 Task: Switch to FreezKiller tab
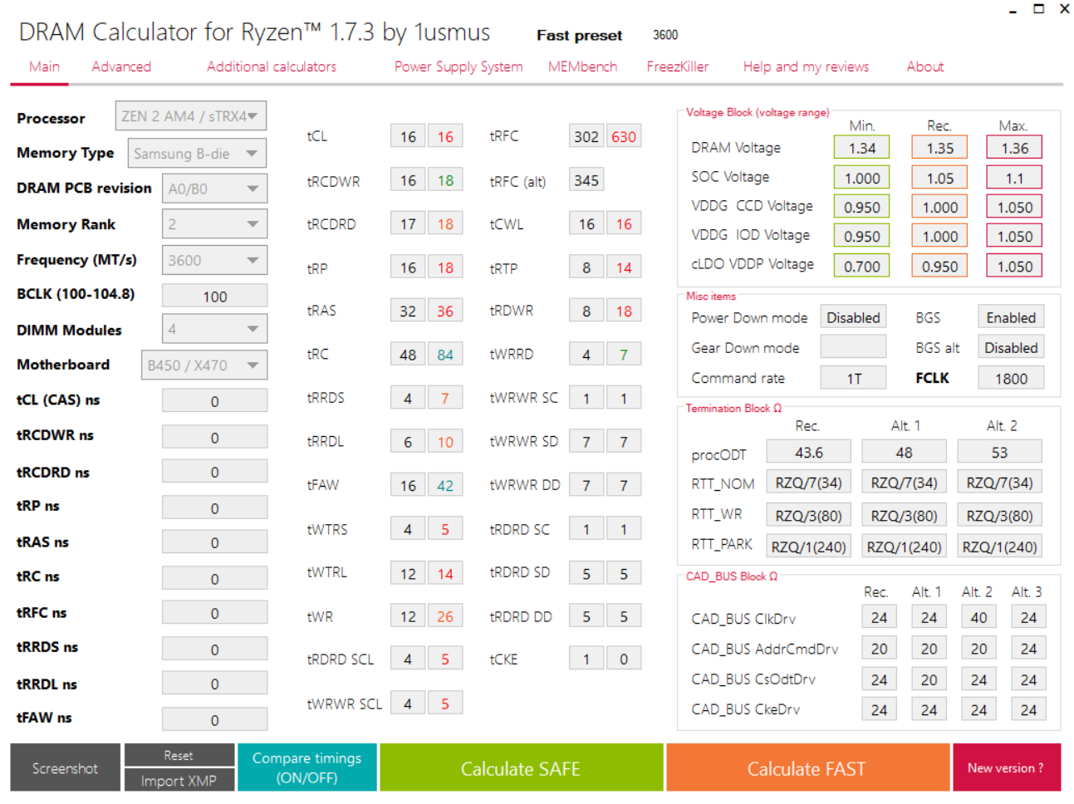coord(678,66)
